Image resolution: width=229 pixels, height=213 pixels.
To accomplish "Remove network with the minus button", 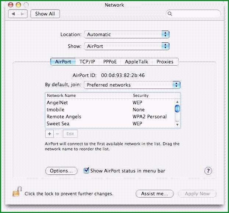I will point(58,134).
